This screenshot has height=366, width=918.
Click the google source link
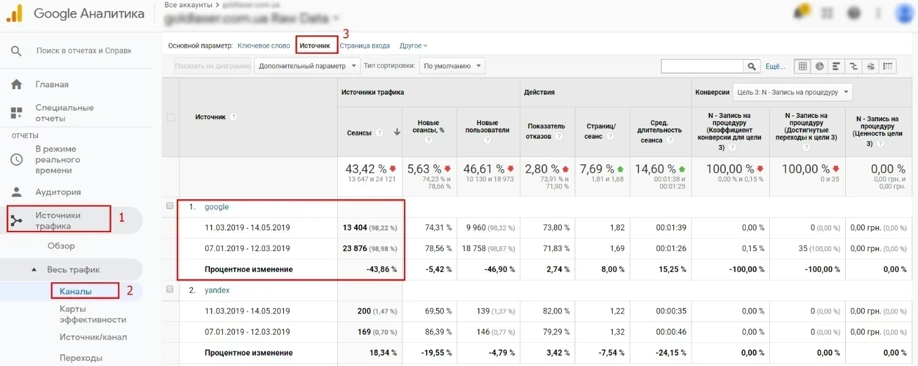tap(217, 207)
